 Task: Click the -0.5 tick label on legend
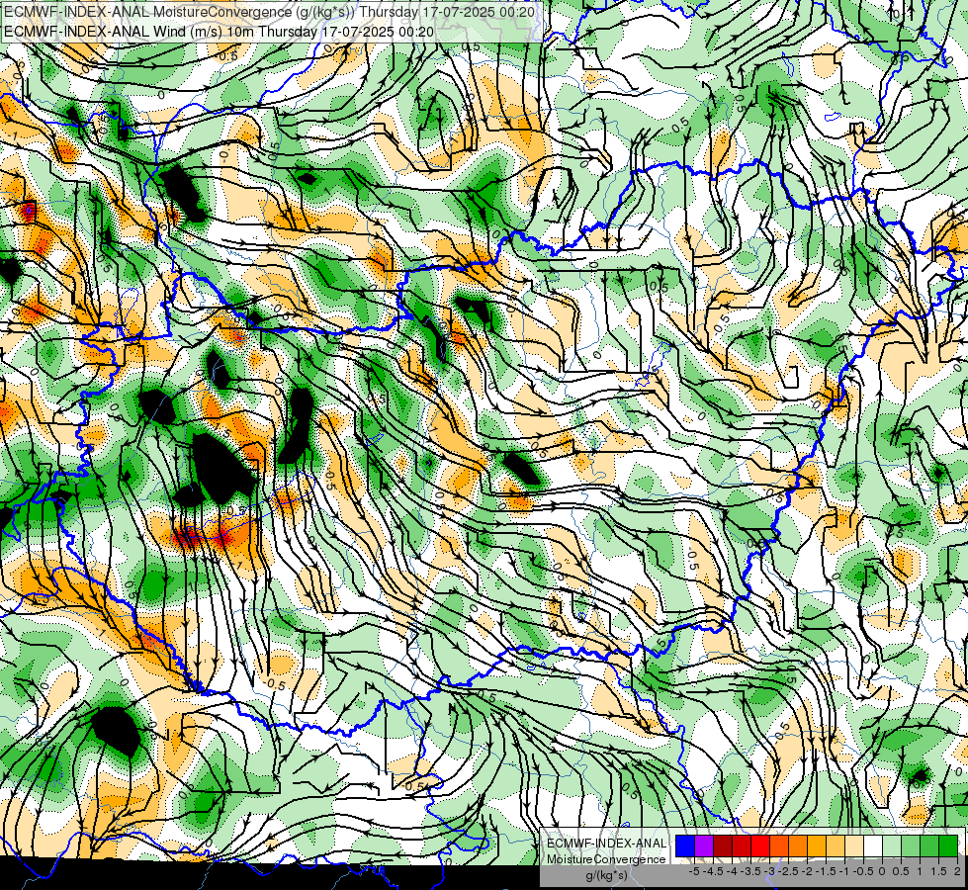[863, 871]
